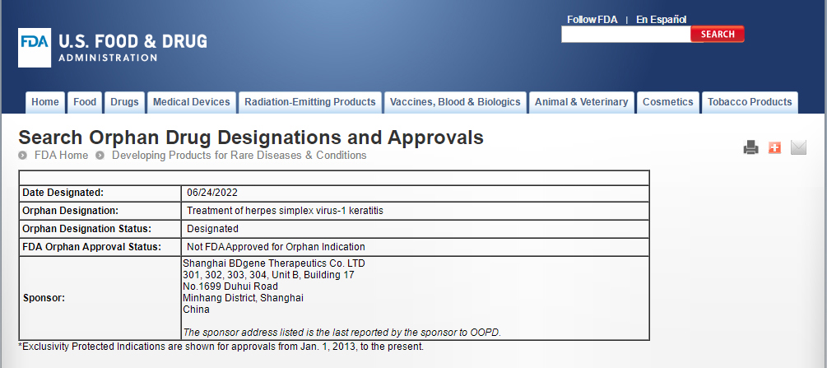Viewport: 827px width, 368px height.
Task: Click the printer icon
Action: click(750, 148)
